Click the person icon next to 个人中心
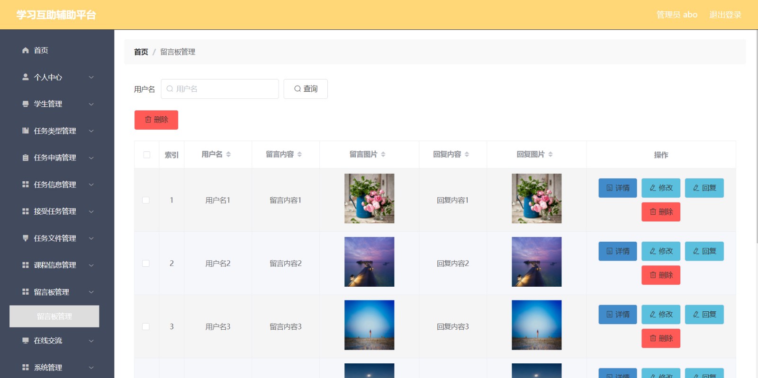Viewport: 758px width, 378px height. point(26,77)
